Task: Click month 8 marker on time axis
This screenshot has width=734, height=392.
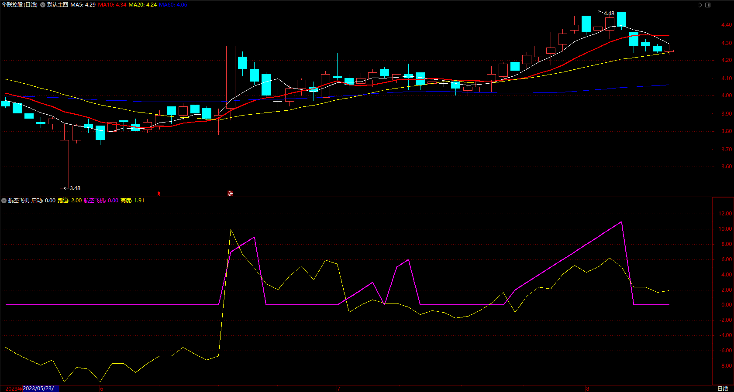Action: pyautogui.click(x=588, y=389)
